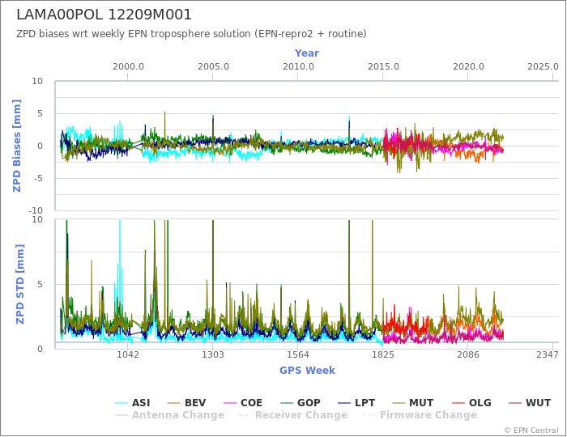The image size is (567, 437).
Task: Click the GPS week 2347 tick label
Action: (548, 354)
